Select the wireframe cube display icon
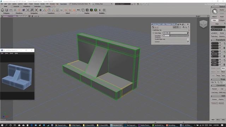226x127 pixels. [83, 10]
